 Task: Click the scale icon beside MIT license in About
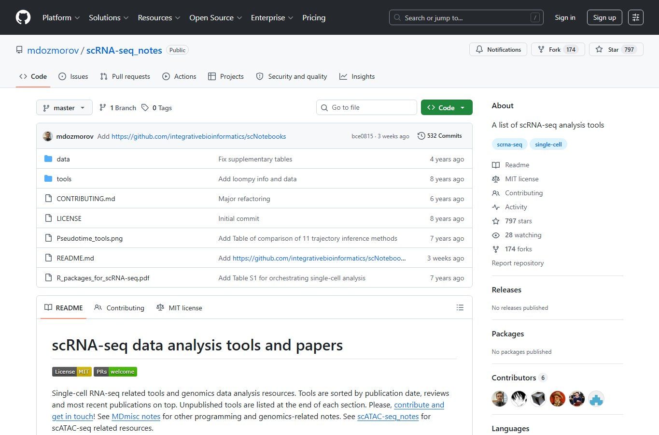pyautogui.click(x=496, y=179)
